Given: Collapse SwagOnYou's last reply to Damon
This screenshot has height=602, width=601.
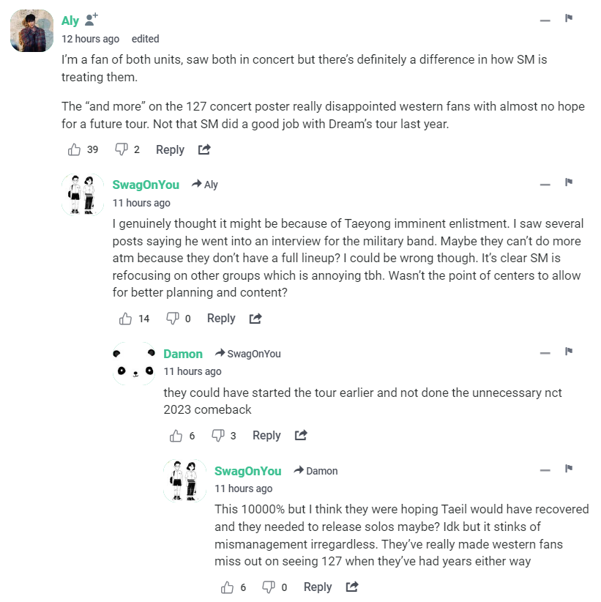Looking at the screenshot, I should [545, 471].
